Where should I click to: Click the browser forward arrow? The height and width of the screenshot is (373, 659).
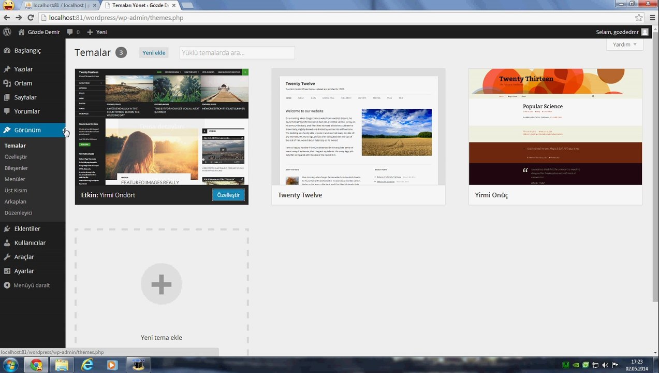coord(19,18)
